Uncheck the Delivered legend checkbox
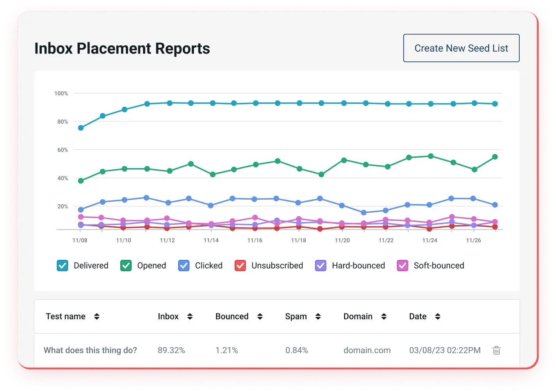 coord(62,265)
